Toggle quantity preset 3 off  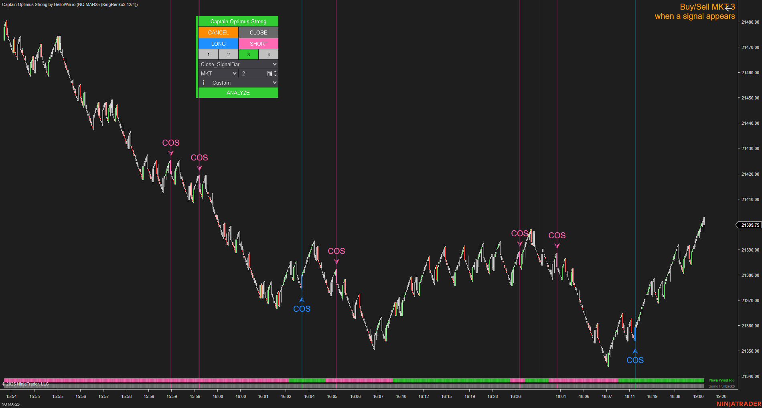click(249, 54)
